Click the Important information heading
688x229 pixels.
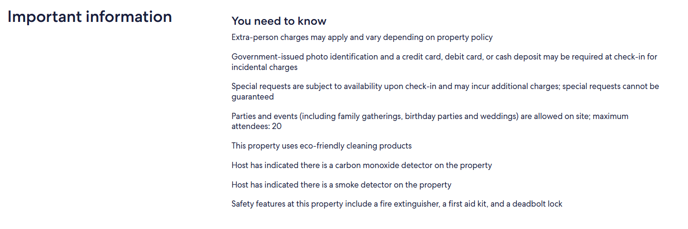[90, 17]
